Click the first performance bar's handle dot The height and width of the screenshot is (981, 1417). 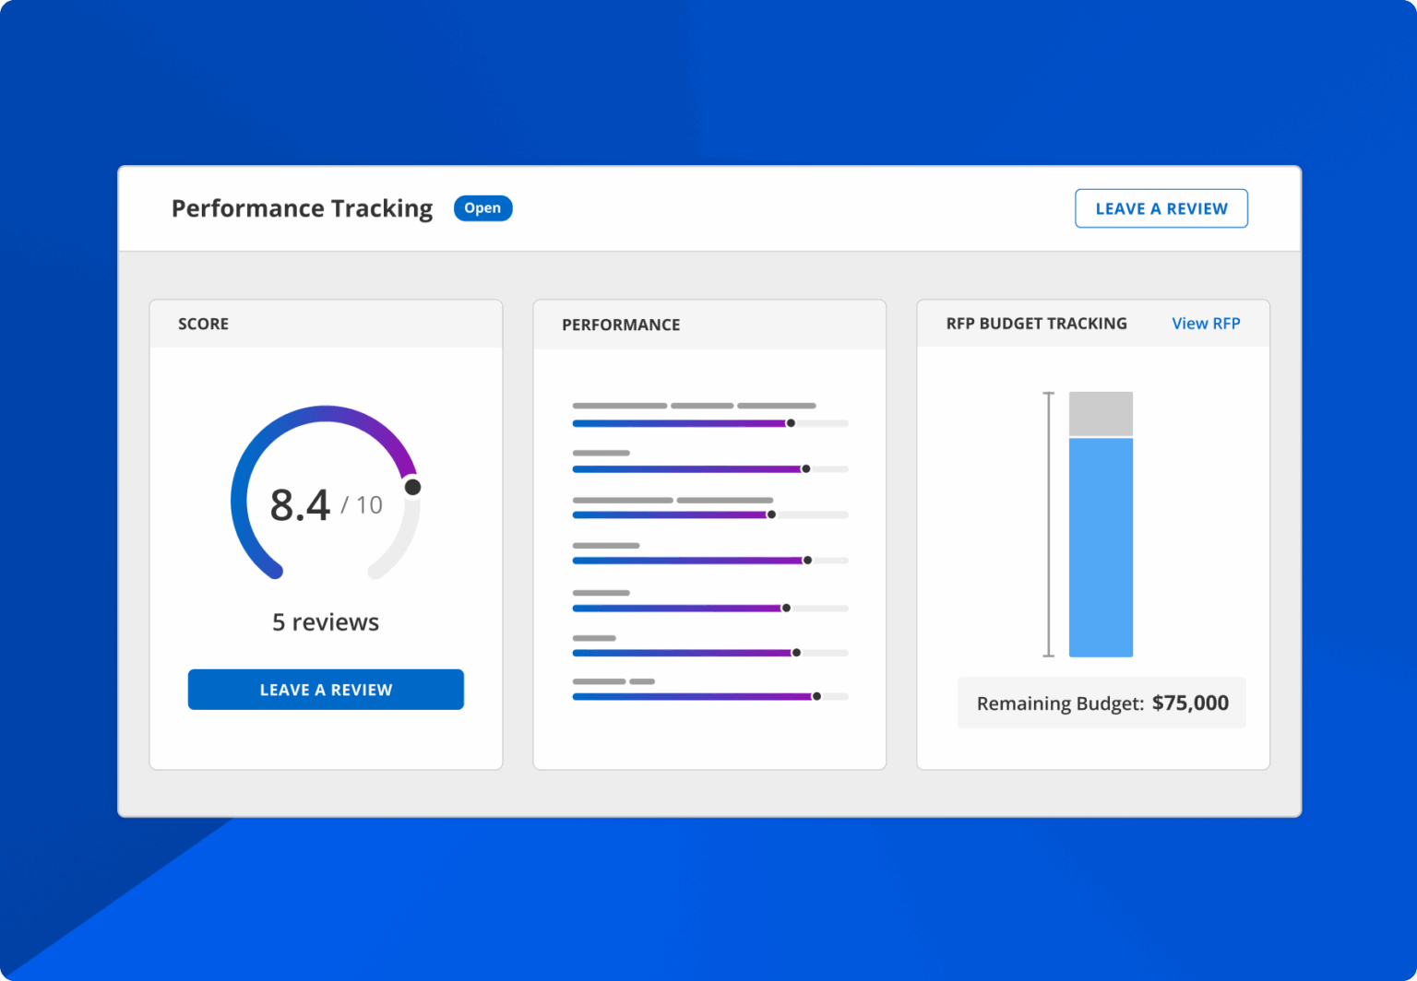[791, 423]
